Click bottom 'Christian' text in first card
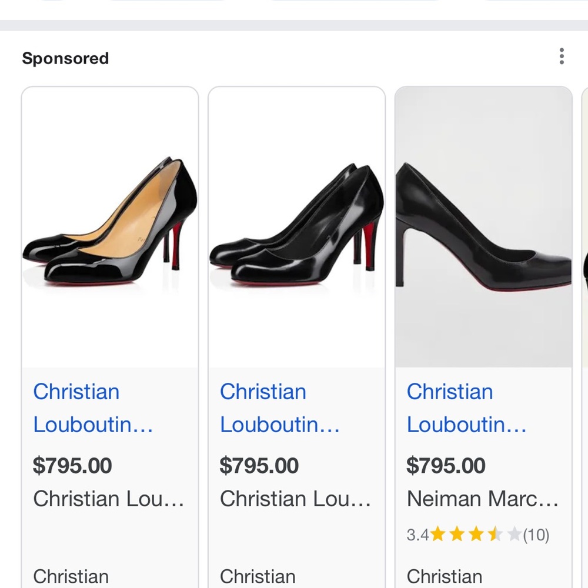 click(x=71, y=576)
